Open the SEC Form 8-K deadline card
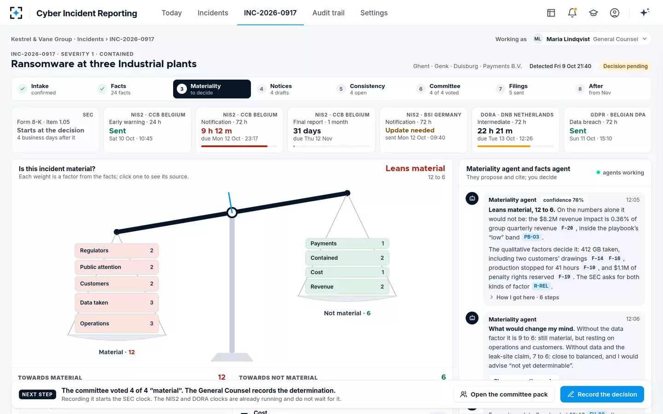This screenshot has height=414, width=663. [55, 130]
